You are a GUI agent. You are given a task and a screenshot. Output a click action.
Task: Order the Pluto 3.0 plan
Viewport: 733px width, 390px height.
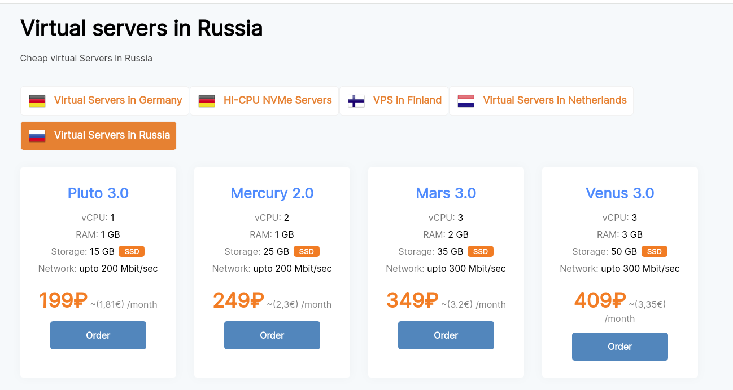click(x=98, y=335)
